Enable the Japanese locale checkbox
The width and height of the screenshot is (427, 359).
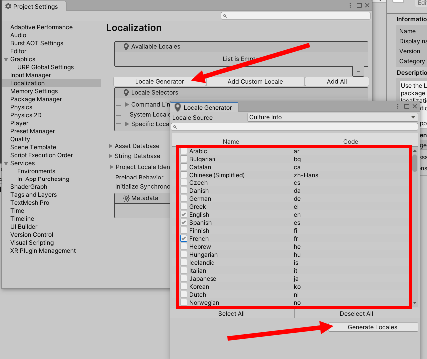coord(184,278)
